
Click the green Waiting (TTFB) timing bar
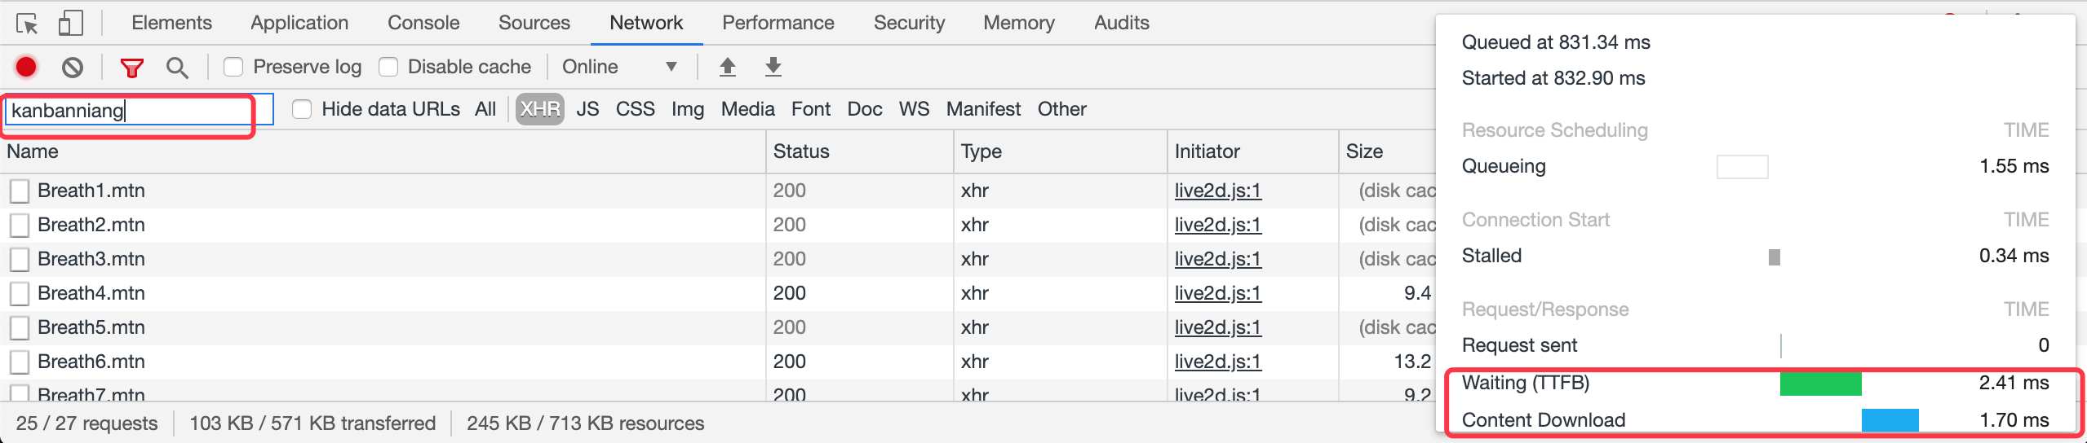(x=1820, y=384)
